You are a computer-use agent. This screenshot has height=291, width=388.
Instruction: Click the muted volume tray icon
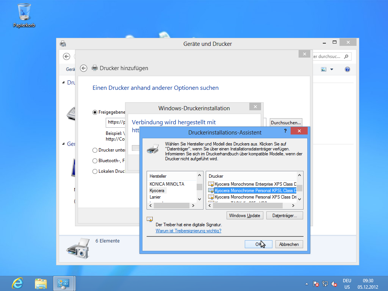(x=334, y=284)
